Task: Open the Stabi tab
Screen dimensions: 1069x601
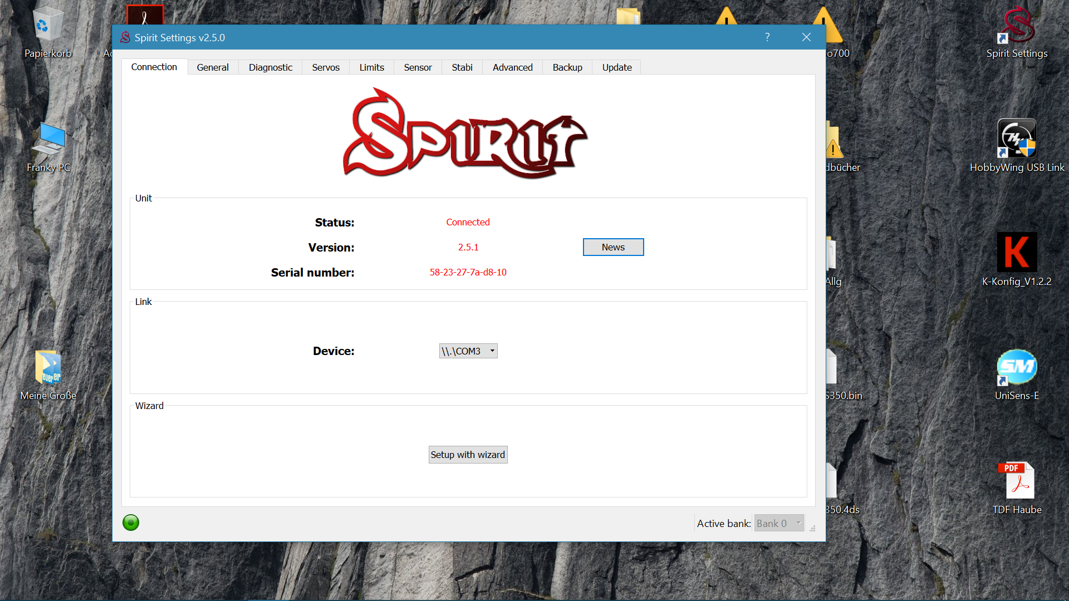Action: (x=462, y=67)
